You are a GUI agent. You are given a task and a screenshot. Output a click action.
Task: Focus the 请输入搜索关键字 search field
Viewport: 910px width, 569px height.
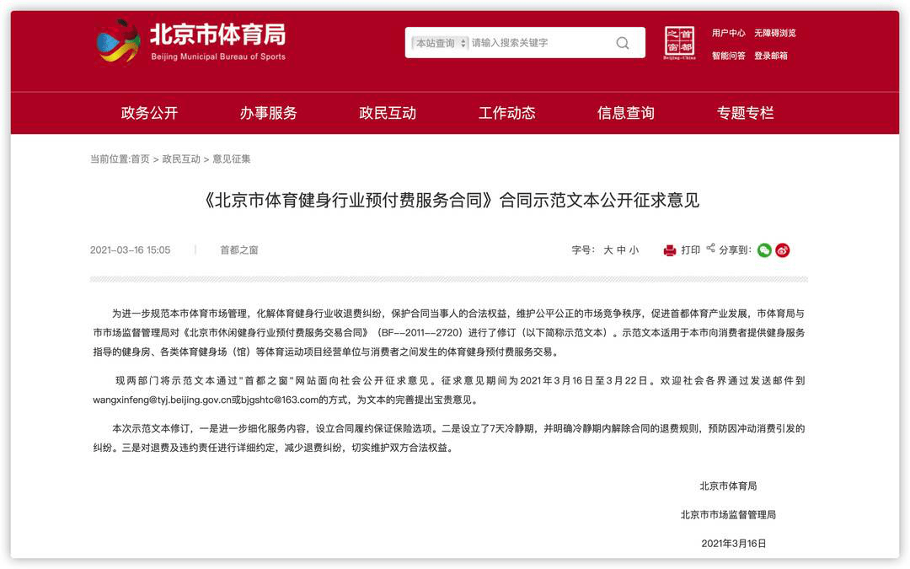(x=540, y=43)
